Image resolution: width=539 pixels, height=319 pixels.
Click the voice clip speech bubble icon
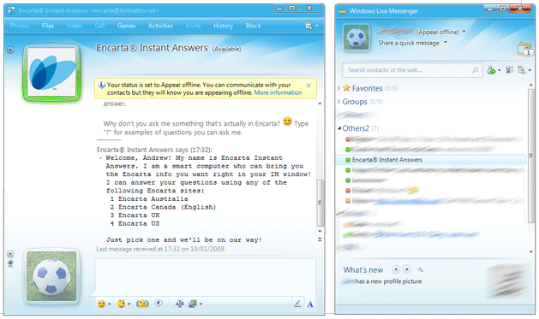[159, 304]
